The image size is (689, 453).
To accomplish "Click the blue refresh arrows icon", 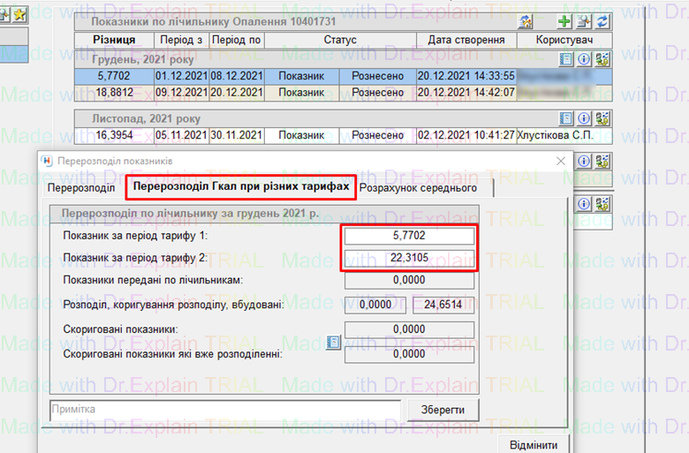I will tap(603, 22).
